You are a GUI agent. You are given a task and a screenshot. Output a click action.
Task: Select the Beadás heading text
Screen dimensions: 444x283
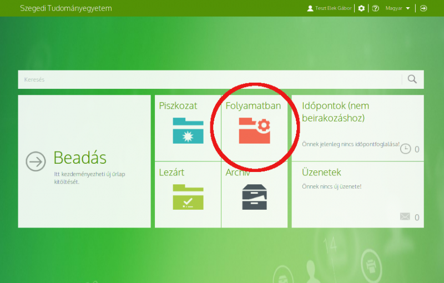80,158
